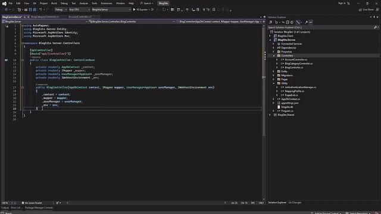Collapse the BlogController constructor block
Screen dimensions: 381x214
coord(23,87)
